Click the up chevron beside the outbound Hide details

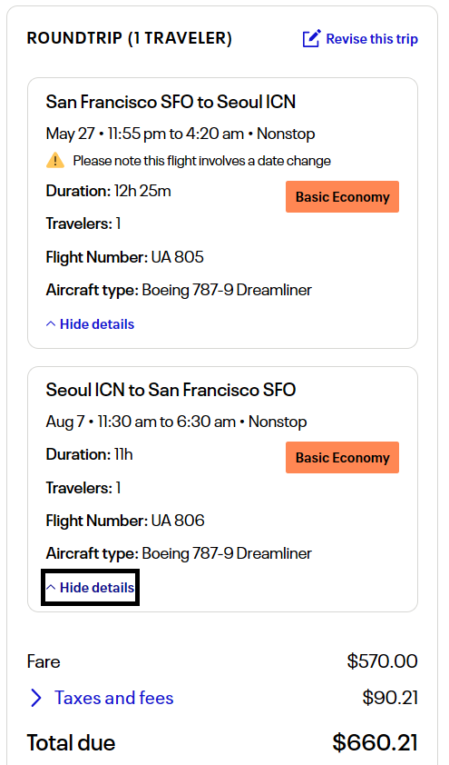click(51, 324)
